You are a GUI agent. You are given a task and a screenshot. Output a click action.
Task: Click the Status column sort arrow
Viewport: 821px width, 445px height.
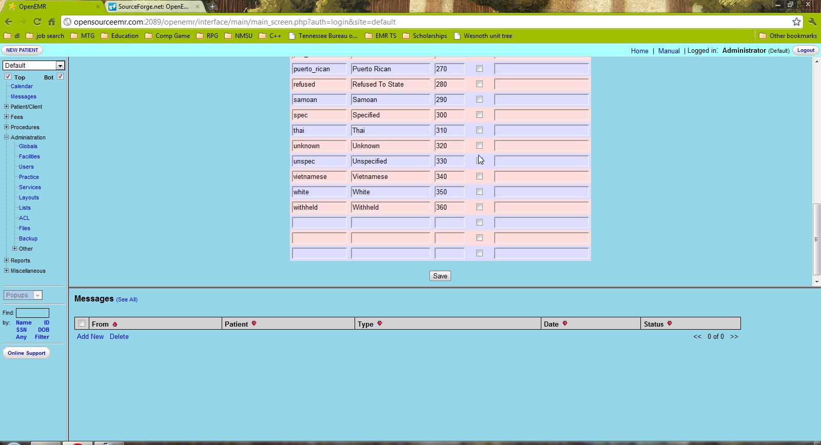[670, 323]
